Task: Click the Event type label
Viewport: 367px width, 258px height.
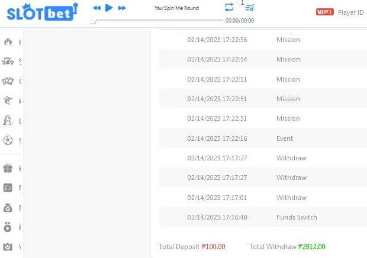Action: pos(285,138)
